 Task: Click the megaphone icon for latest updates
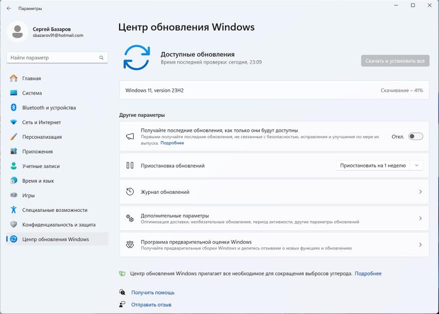pos(130,136)
